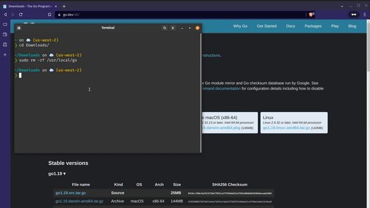Open the wallet icon in the browser sidebar
This screenshot has height=208, width=370.
pyautogui.click(x=5, y=35)
